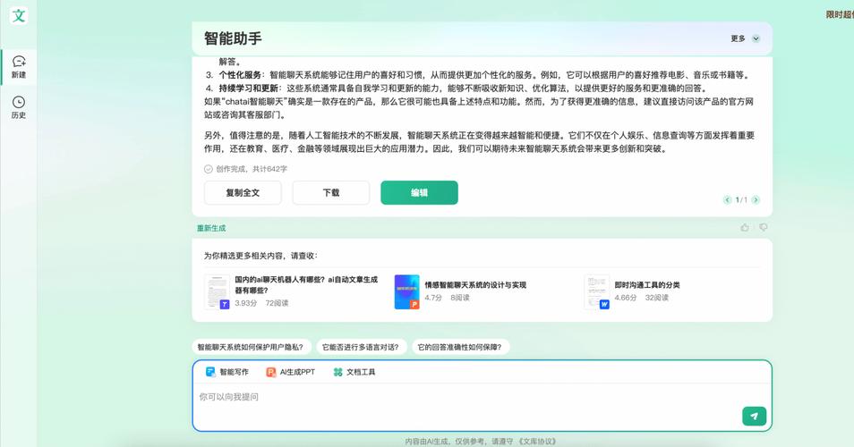Select suggestion 智能聊天系统如何保护用户隐私?
The width and height of the screenshot is (854, 447).
pos(251,347)
